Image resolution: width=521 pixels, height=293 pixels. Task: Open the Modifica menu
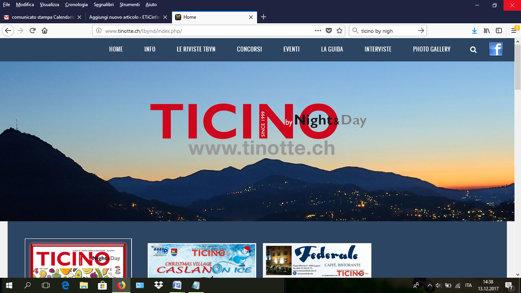click(x=25, y=5)
